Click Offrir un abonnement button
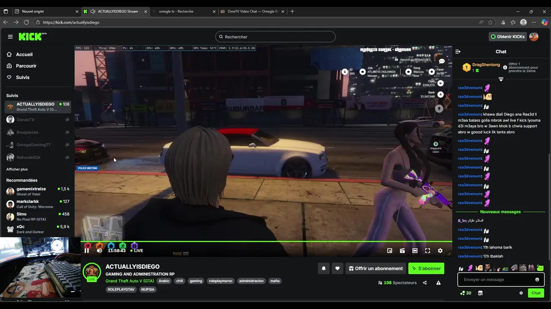 (376, 269)
